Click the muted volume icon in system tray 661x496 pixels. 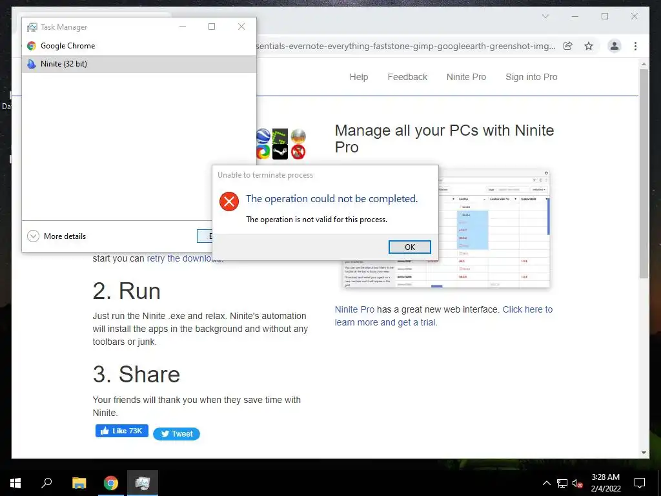click(x=577, y=483)
